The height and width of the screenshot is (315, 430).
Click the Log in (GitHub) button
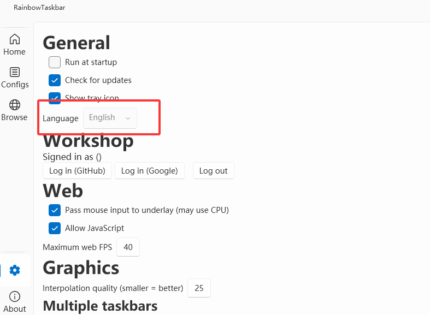[78, 171]
